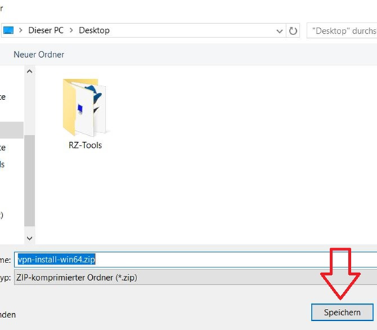The image size is (377, 330).
Task: Click the sidebar scroll up arrow
Action: (x=30, y=72)
